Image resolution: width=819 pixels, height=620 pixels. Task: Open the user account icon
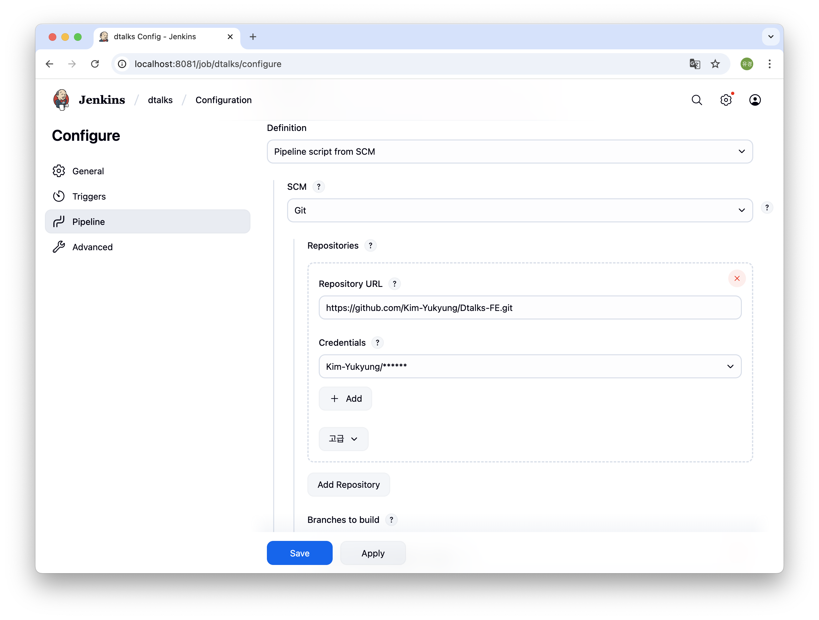pyautogui.click(x=754, y=100)
